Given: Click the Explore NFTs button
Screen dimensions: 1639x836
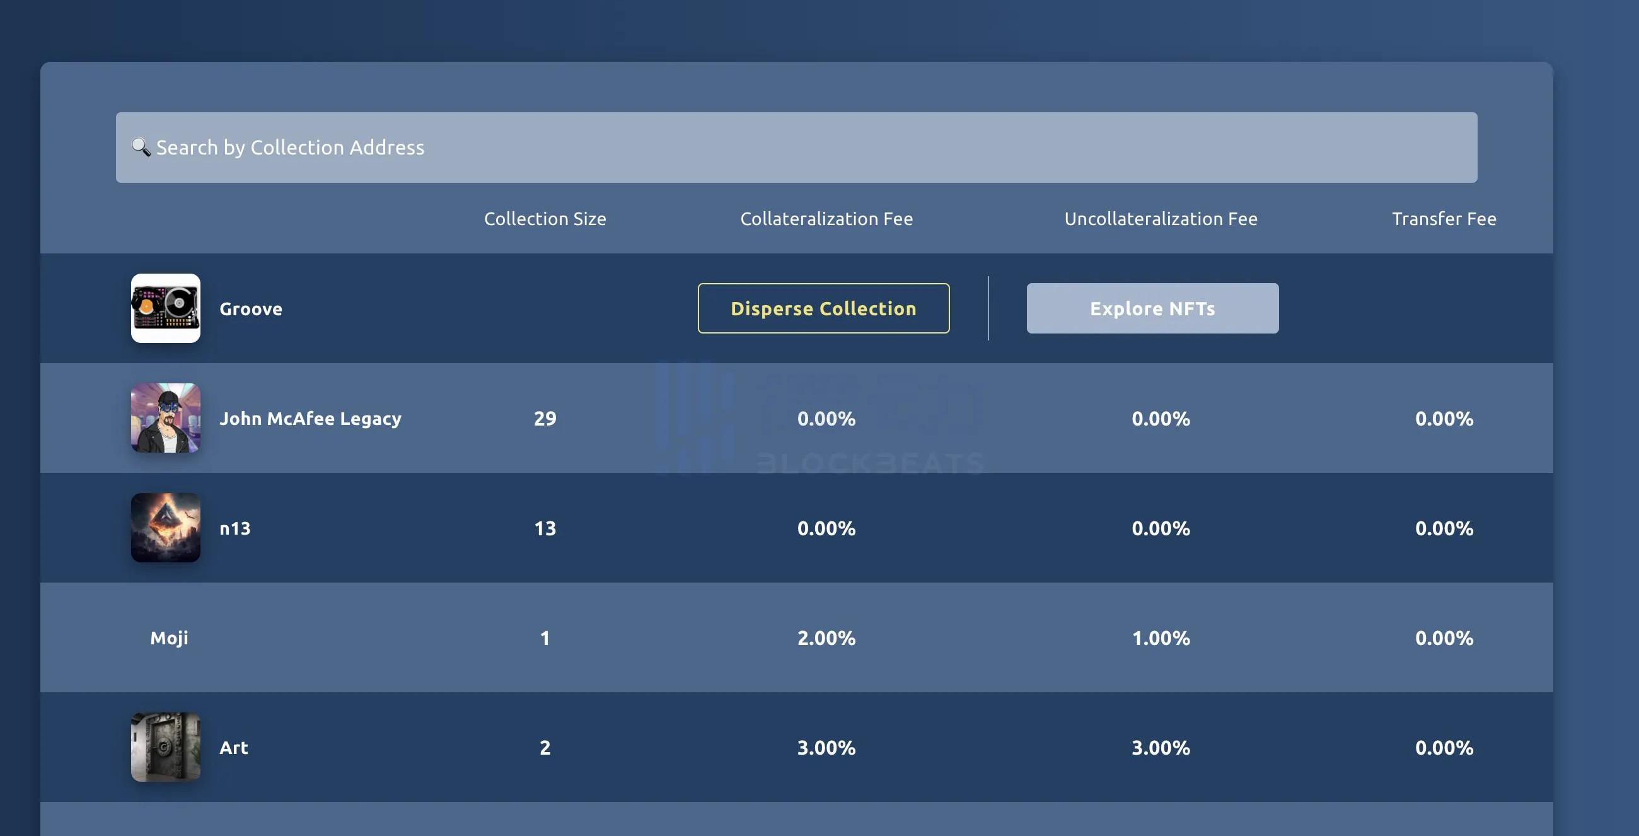Looking at the screenshot, I should pos(1152,308).
